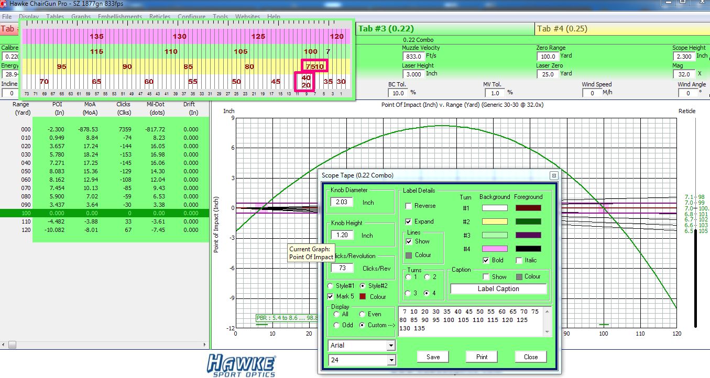Open the Tools menu
710x378 pixels.
tap(220, 17)
